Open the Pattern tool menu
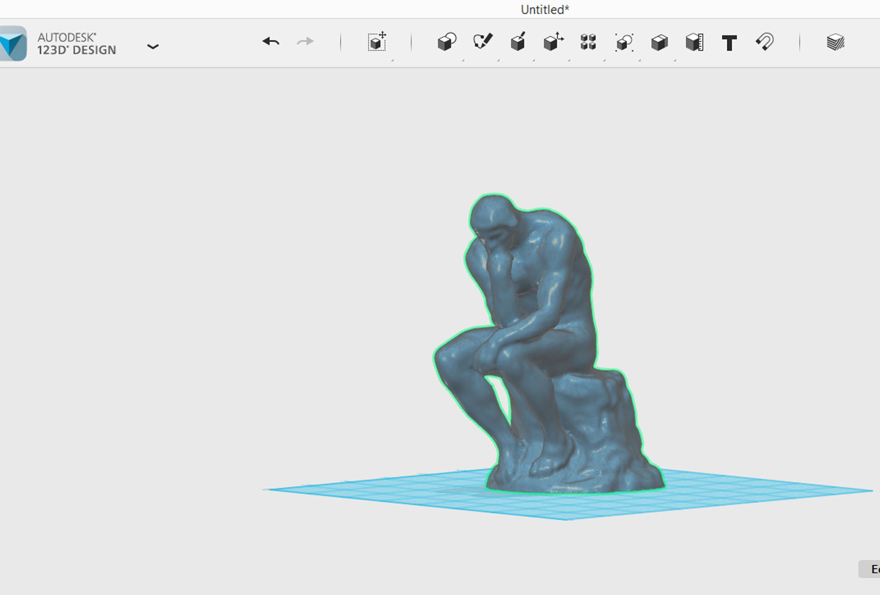 click(x=588, y=42)
